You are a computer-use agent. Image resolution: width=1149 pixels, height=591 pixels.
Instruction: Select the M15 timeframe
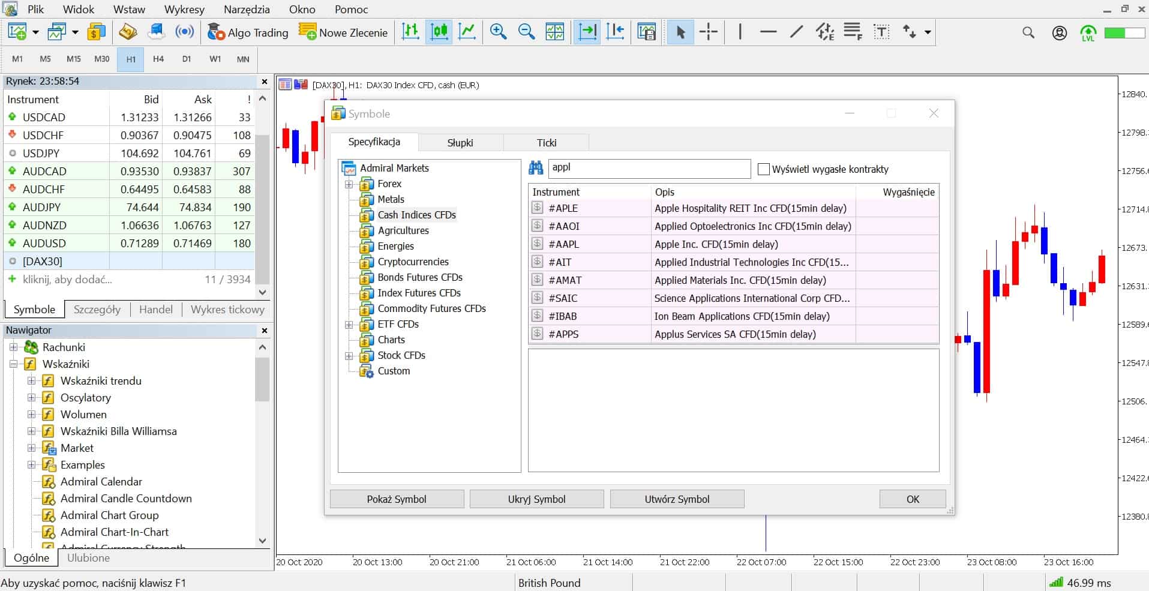pyautogui.click(x=74, y=59)
